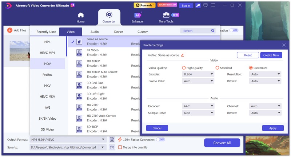The image size is (291, 157).
Task: Open the feedback chat icon
Action: pos(206,5)
